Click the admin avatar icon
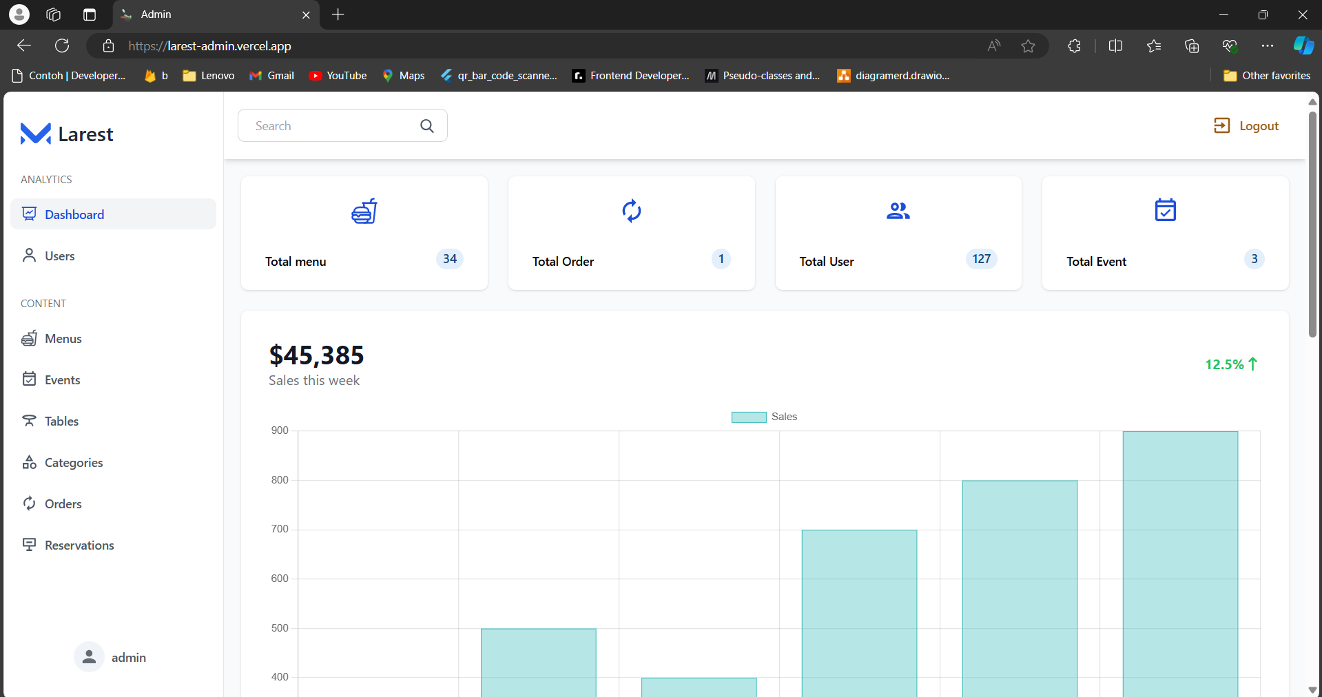This screenshot has height=697, width=1322. click(x=89, y=657)
